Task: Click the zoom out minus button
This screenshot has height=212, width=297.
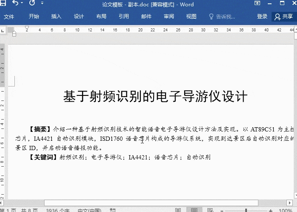Action: pyautogui.click(x=222, y=210)
